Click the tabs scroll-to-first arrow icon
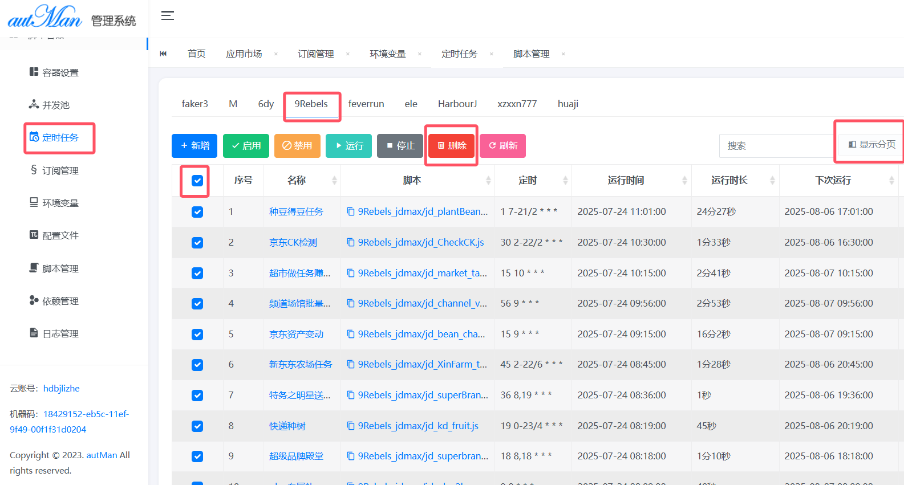Screen dimensions: 904x485 pyautogui.click(x=163, y=54)
